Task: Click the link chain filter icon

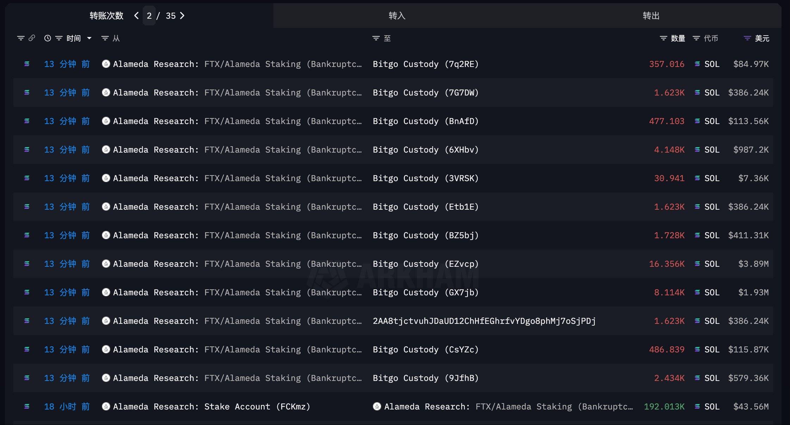Action: click(32, 38)
